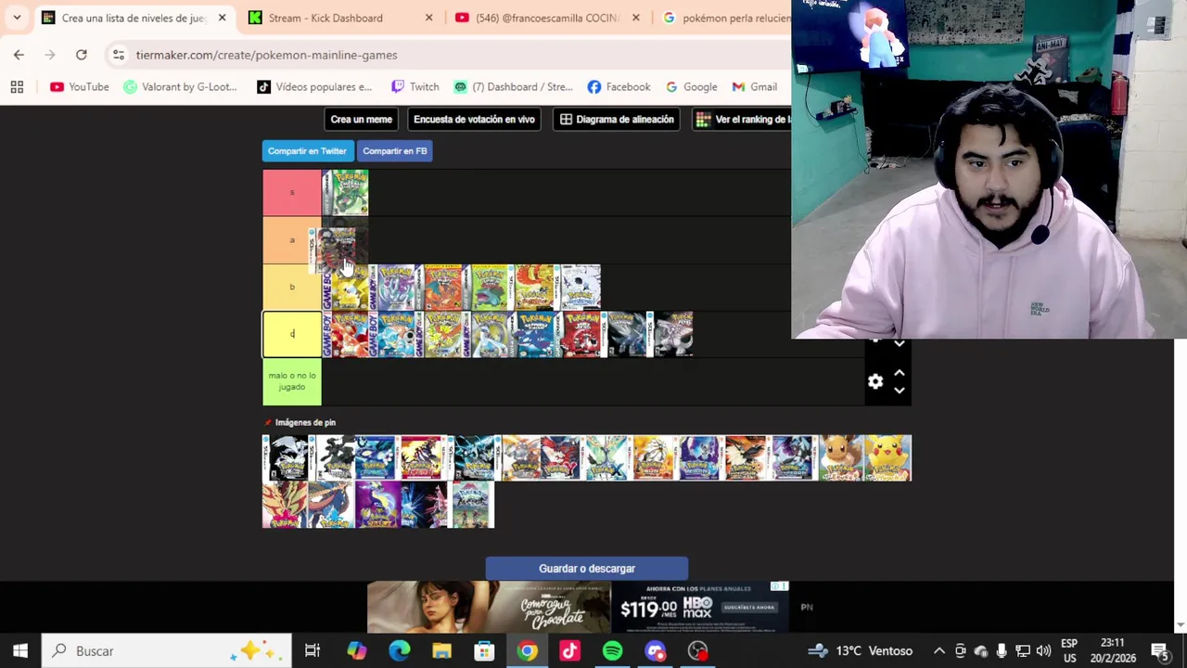Open the YouTube bookmark
This screenshot has width=1187, height=668.
point(80,86)
